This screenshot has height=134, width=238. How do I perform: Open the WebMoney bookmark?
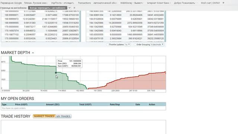132,3
